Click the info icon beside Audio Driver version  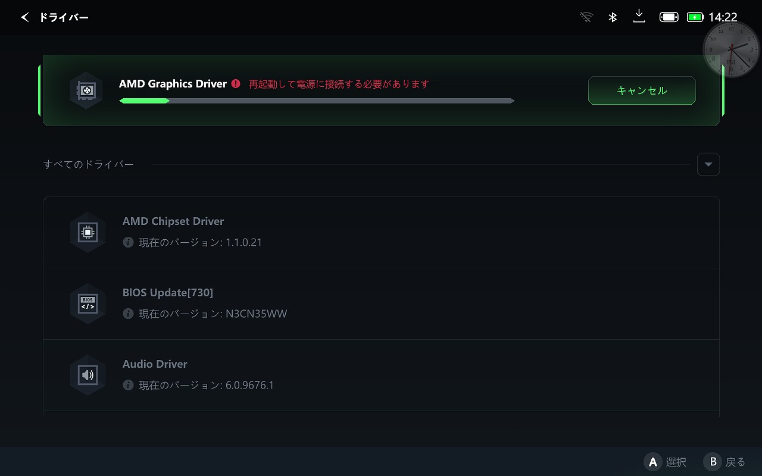coord(128,385)
